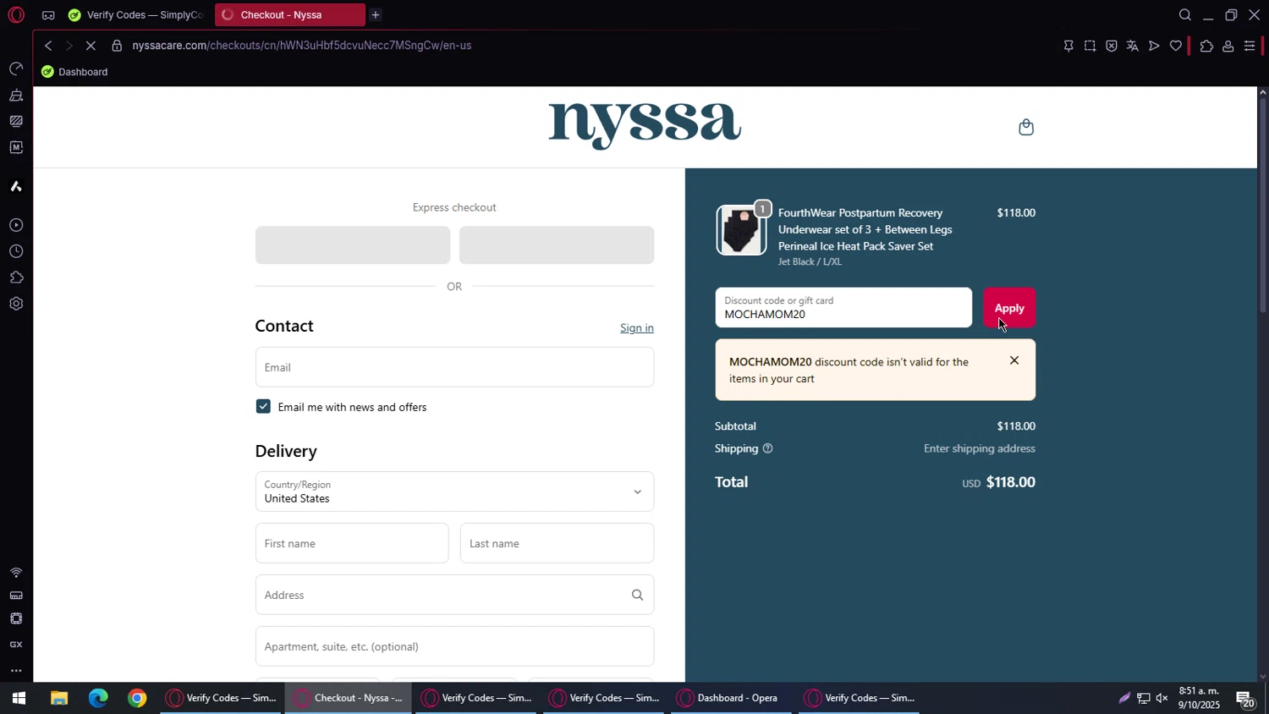Viewport: 1269px width, 714px height.
Task: Open GX Cleaner broom icon in sidebar
Action: click(x=16, y=95)
